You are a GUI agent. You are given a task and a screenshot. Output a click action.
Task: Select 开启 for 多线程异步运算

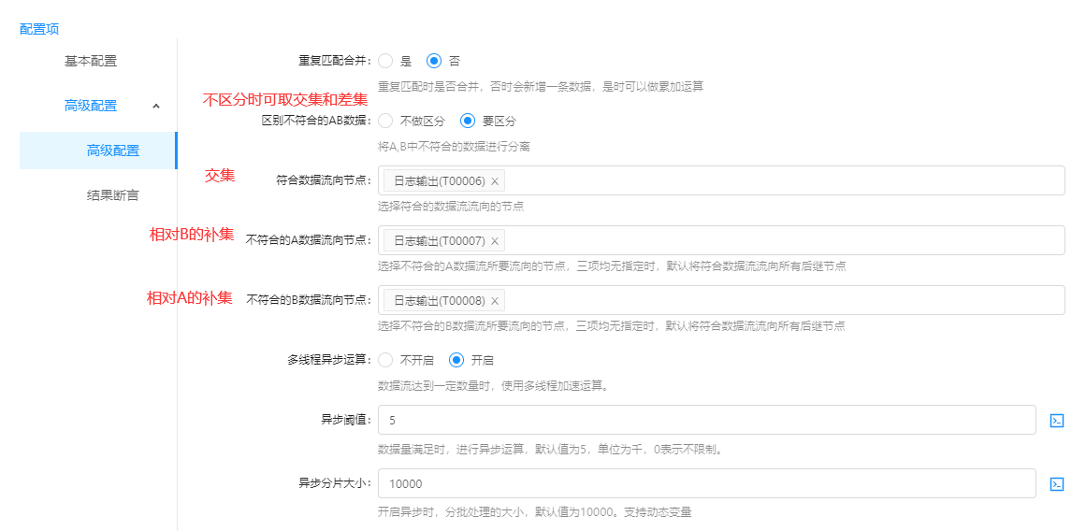pyautogui.click(x=456, y=360)
